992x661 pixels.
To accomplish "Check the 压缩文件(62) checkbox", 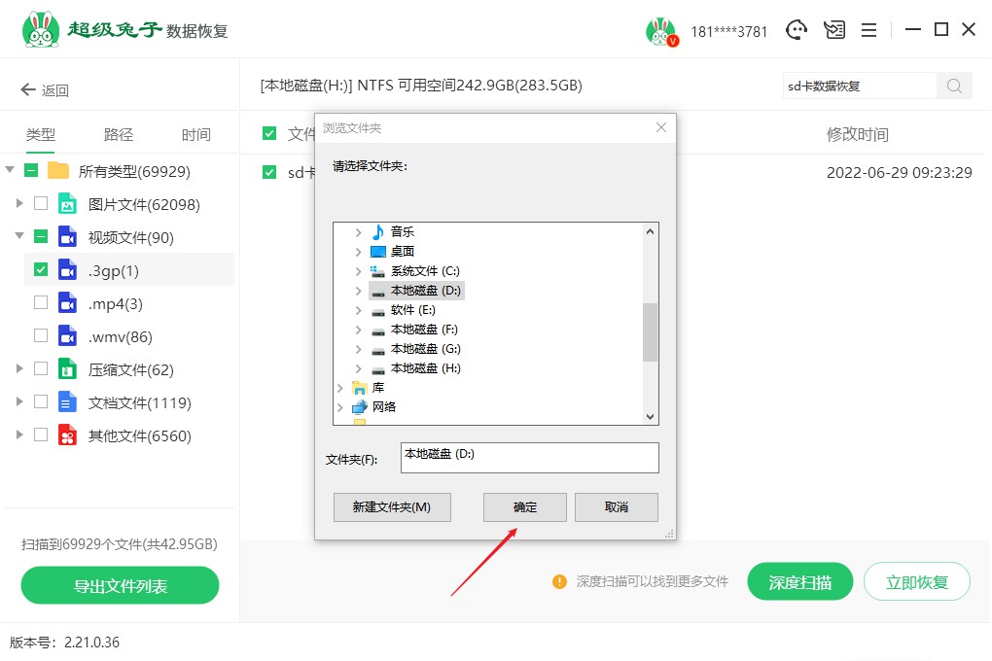I will coord(41,368).
